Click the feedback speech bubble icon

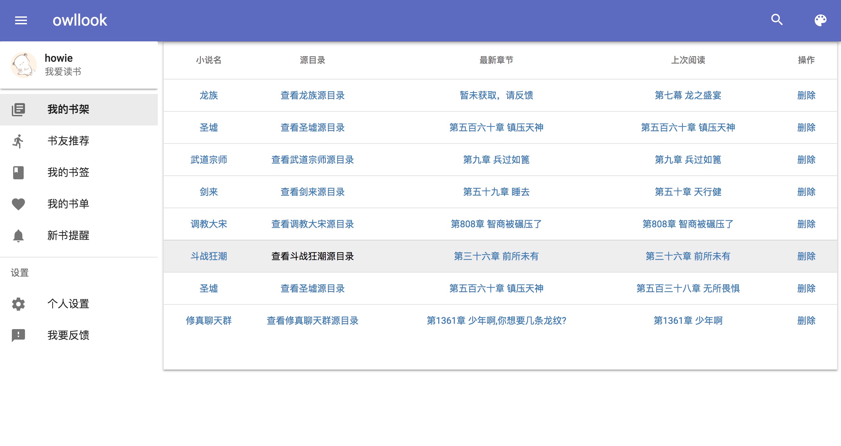18,335
